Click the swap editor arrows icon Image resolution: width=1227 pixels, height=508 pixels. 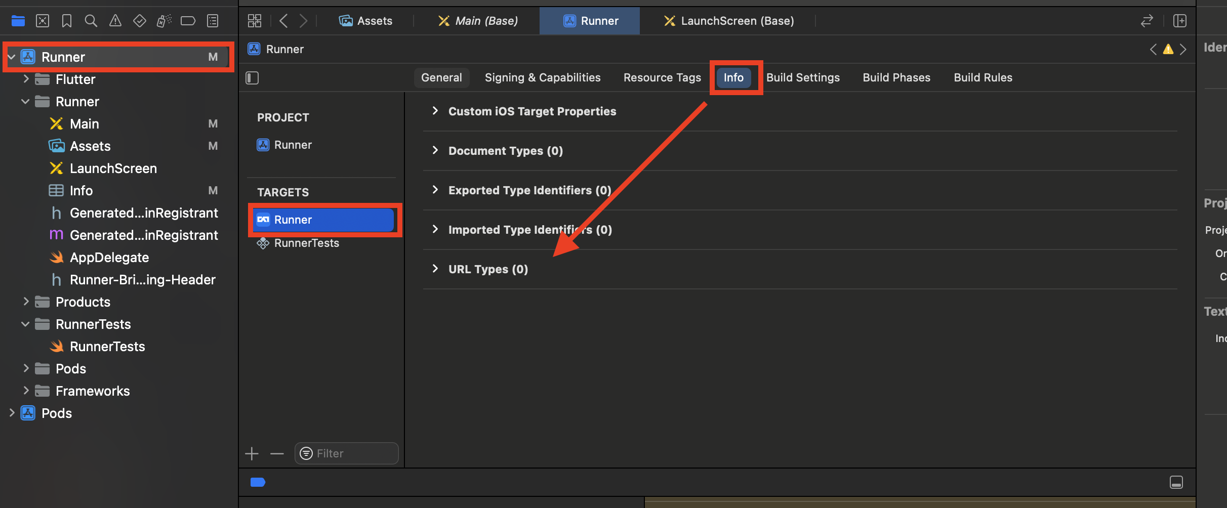pos(1147,21)
